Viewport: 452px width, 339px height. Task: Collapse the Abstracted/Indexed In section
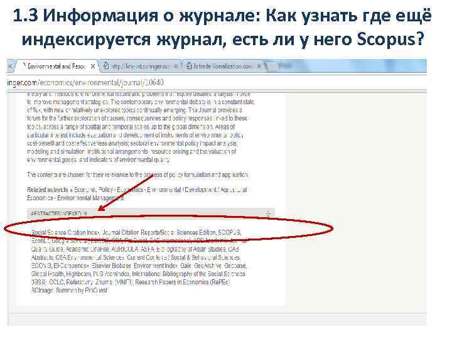click(268, 214)
